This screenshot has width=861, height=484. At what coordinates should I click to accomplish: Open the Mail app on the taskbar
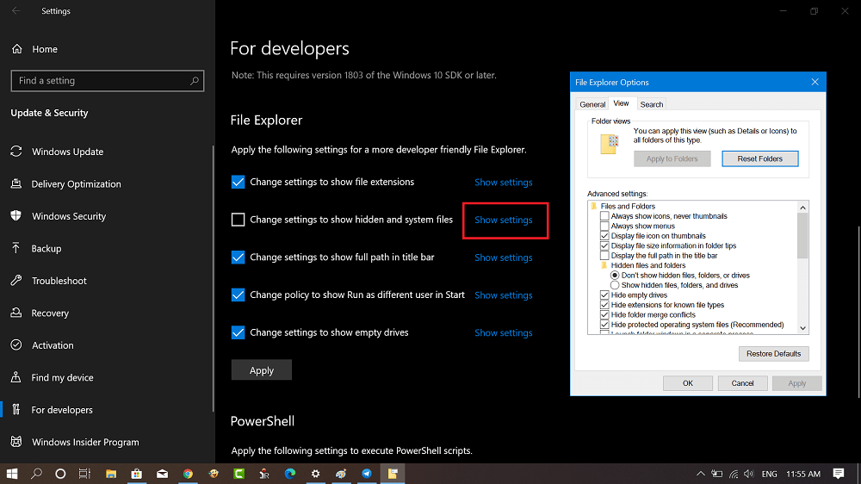coord(162,474)
